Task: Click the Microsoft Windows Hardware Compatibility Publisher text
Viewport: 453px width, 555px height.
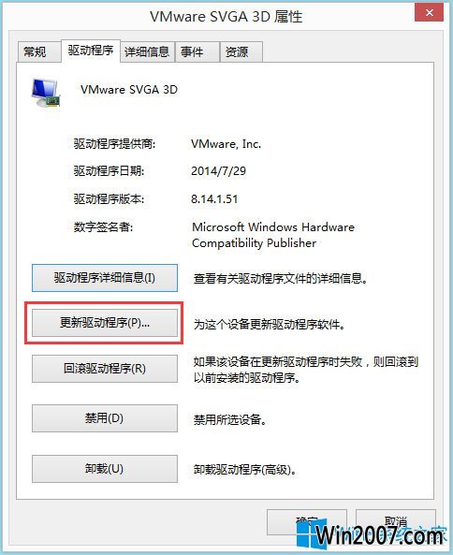Action: pos(273,235)
